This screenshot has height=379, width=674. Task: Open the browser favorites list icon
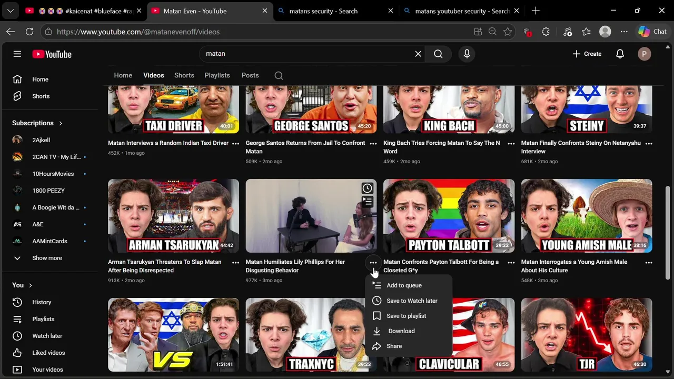coord(586,32)
